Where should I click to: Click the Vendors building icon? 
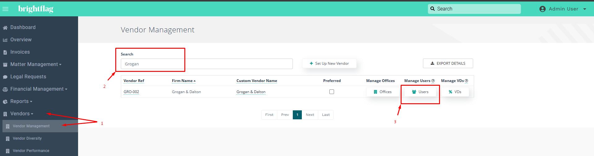coord(5,114)
